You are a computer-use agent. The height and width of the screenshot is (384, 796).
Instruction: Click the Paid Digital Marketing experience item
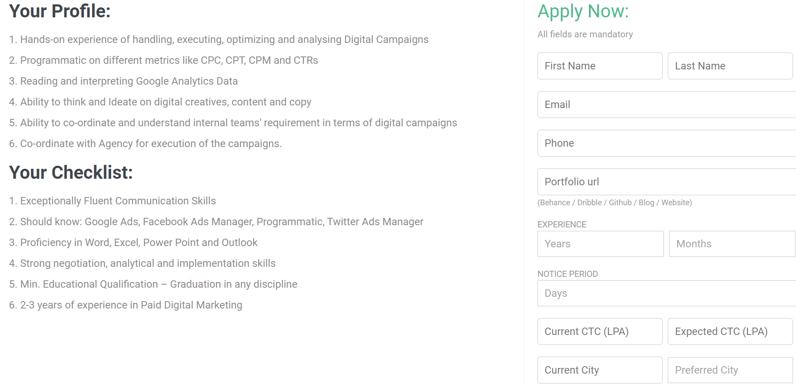126,305
